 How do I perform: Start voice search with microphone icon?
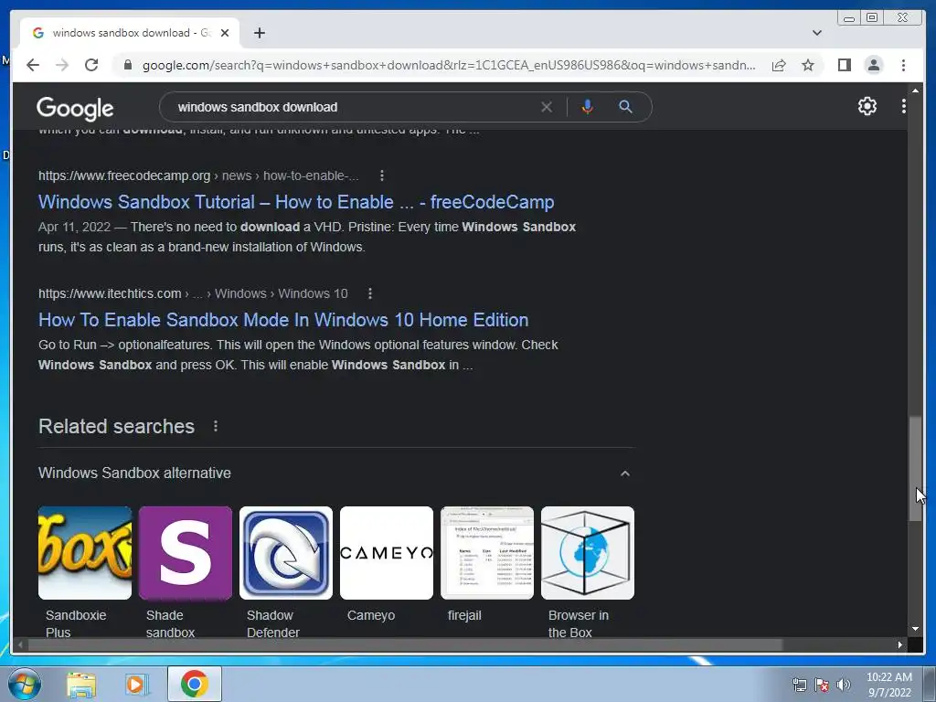point(587,107)
